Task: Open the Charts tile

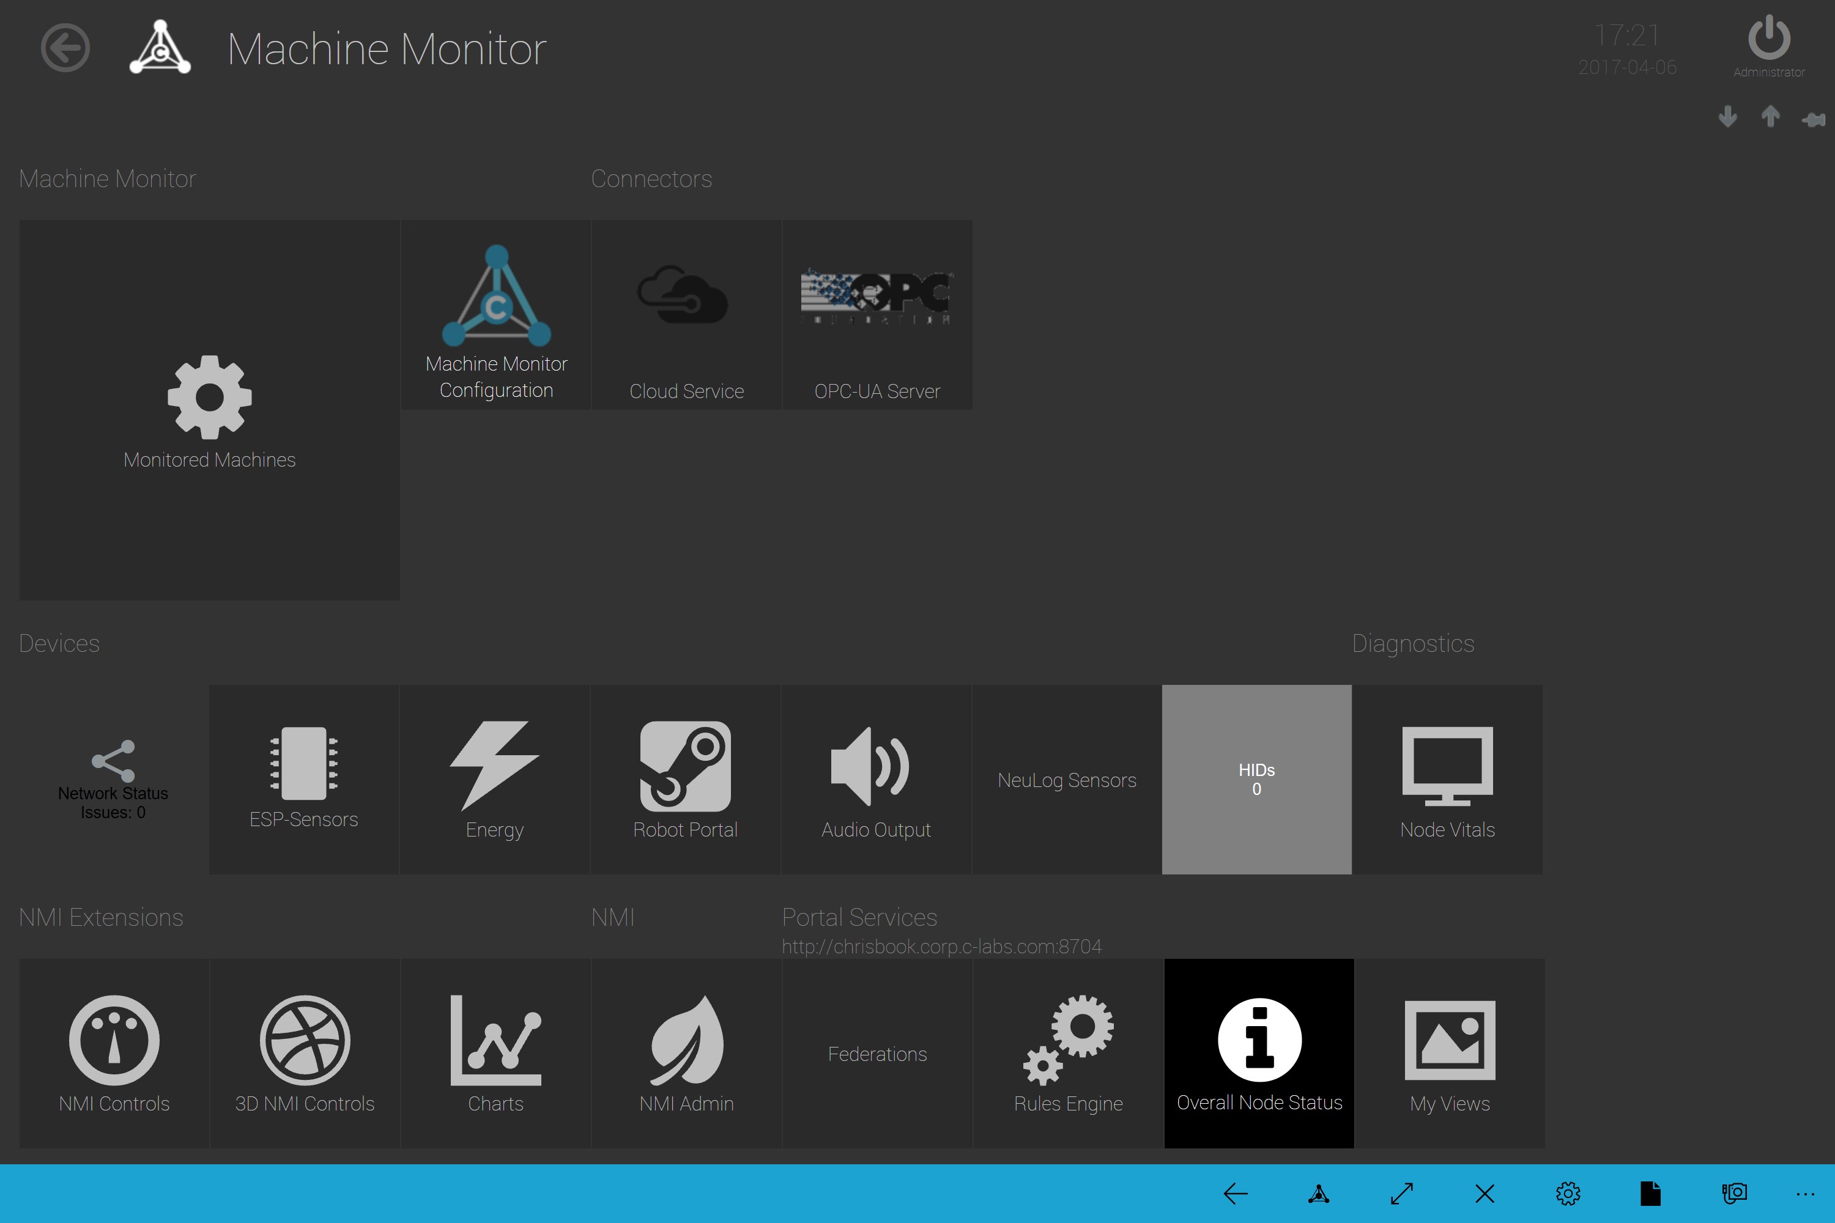Action: [x=495, y=1053]
